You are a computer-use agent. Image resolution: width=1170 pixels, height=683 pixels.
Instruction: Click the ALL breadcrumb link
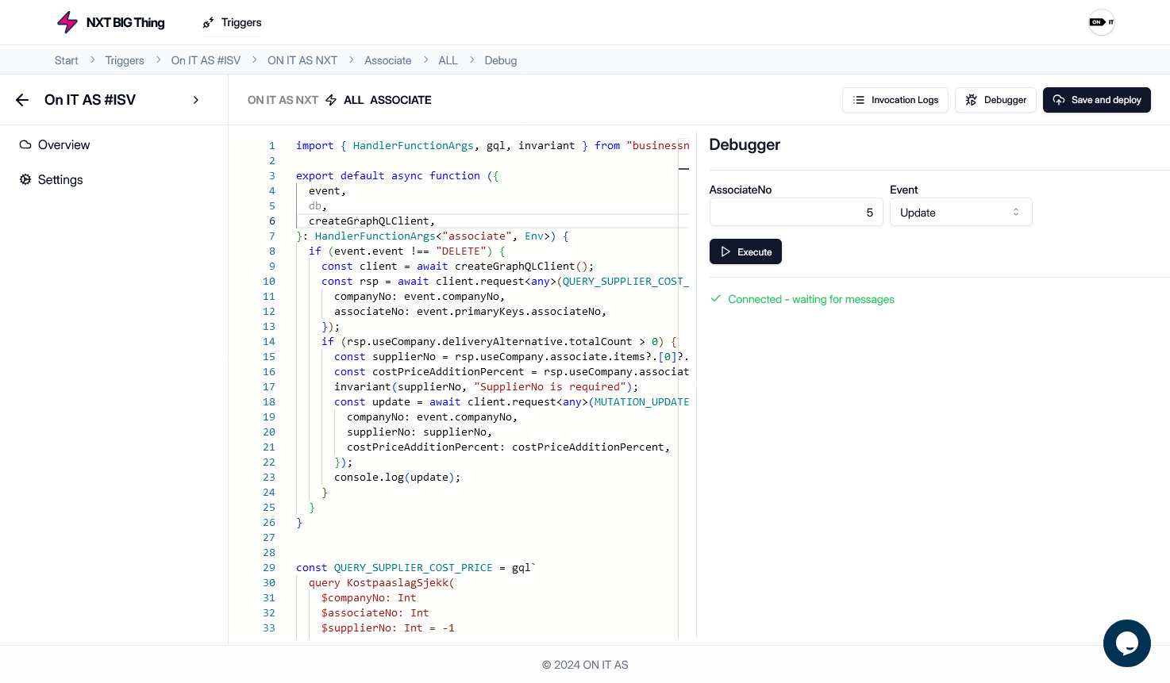(x=448, y=60)
